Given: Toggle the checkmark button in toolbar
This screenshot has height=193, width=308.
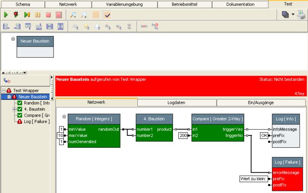Looking at the screenshot, I should click(x=107, y=15).
